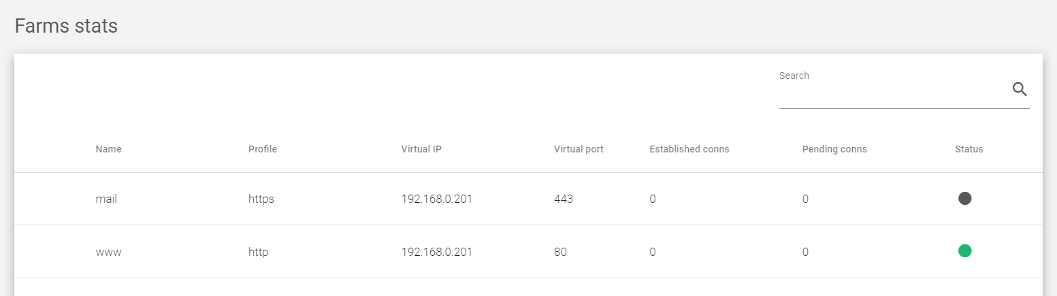Sort by Virtual IP column header
This screenshot has height=296, width=1057.
421,149
